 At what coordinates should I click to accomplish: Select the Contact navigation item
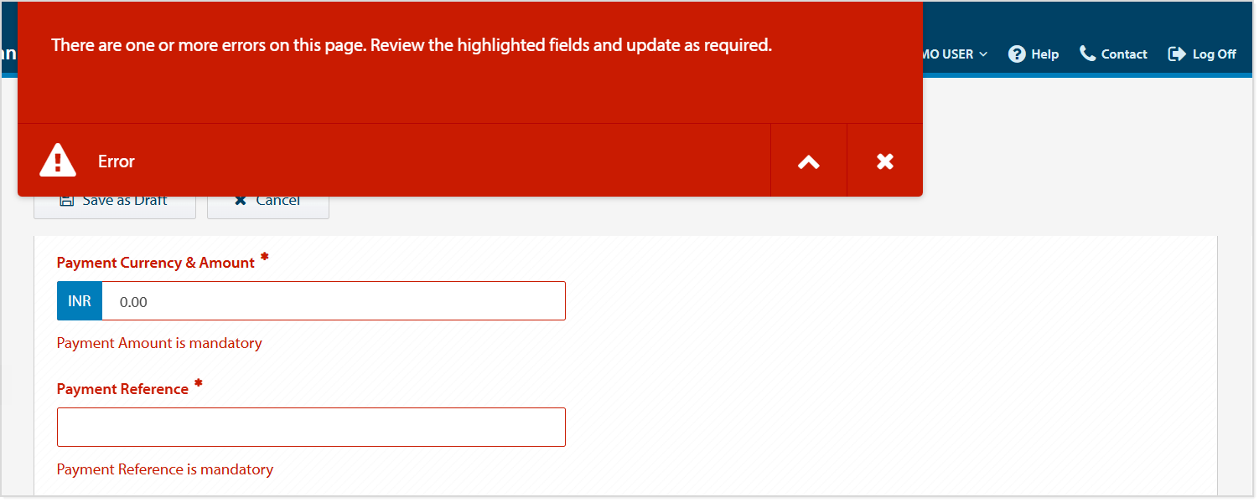[1123, 54]
